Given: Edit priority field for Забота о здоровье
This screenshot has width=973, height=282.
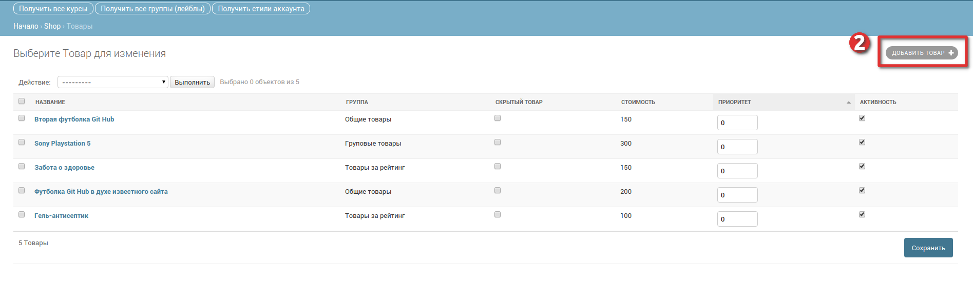Looking at the screenshot, I should [737, 171].
